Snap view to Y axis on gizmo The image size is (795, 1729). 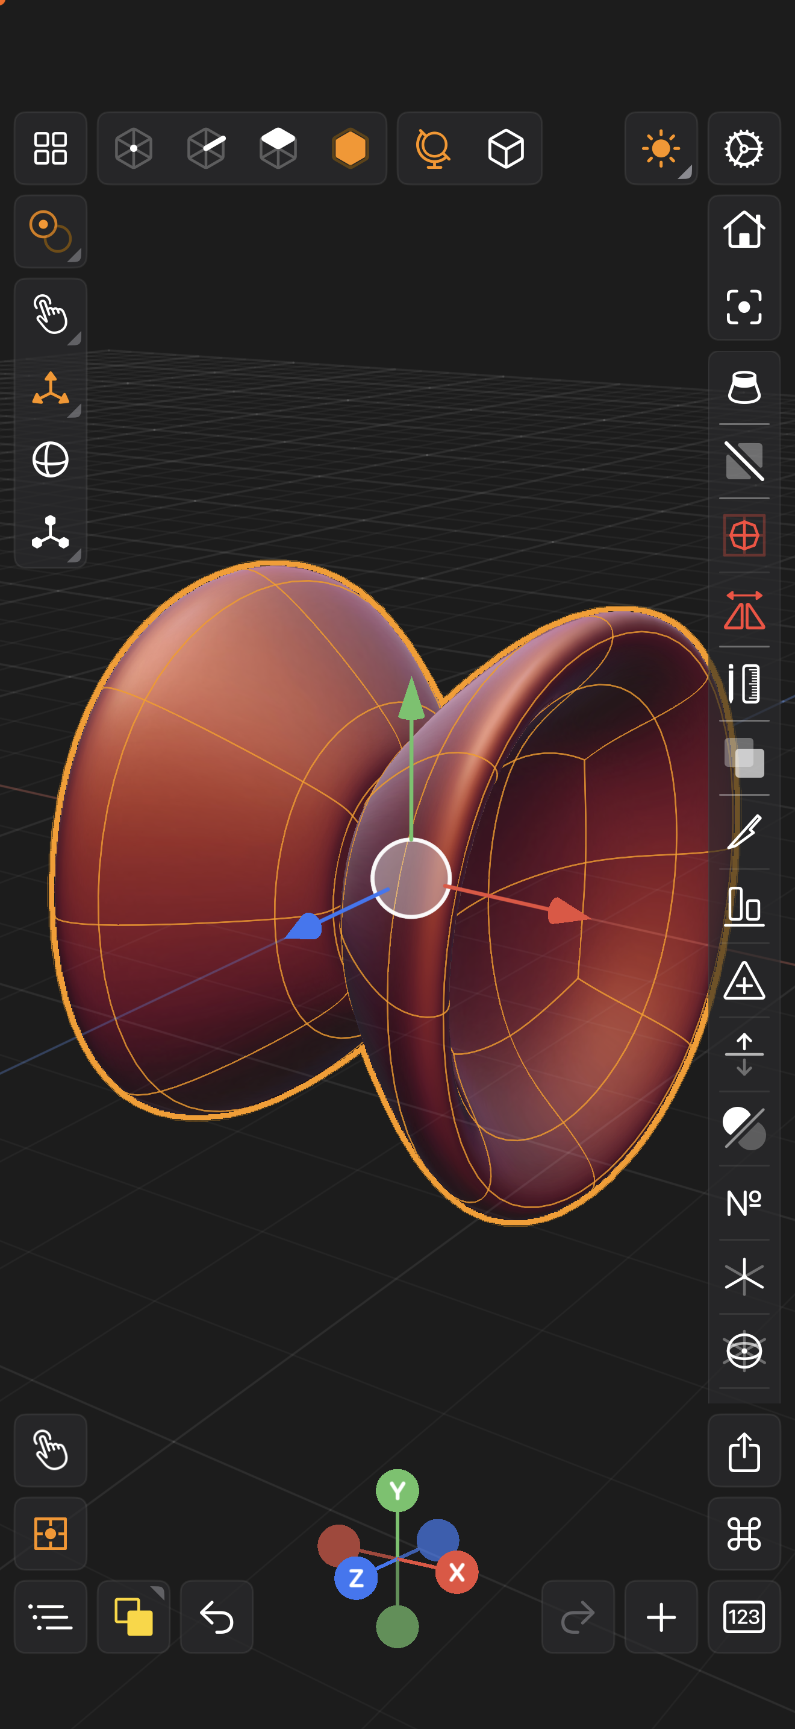397,1490
